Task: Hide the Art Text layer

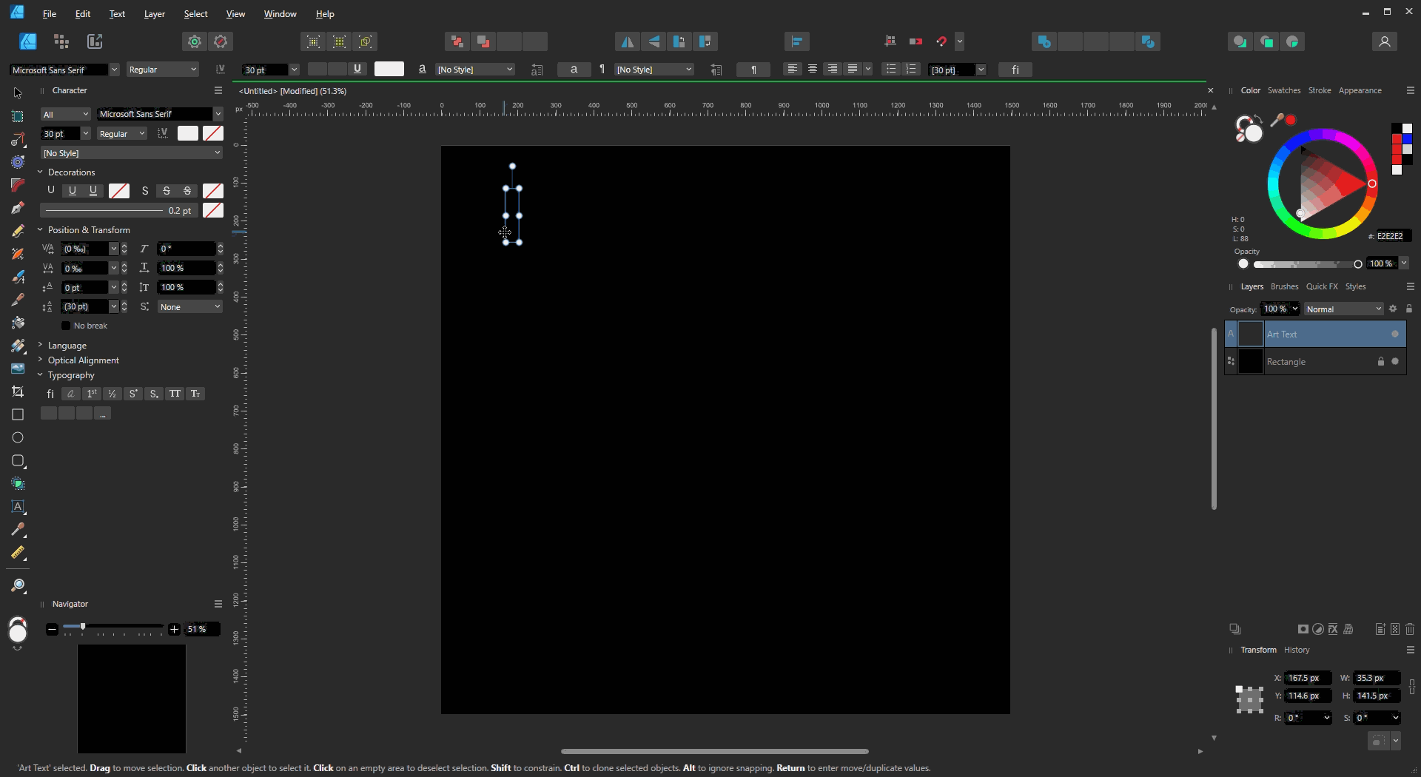Action: [1395, 334]
